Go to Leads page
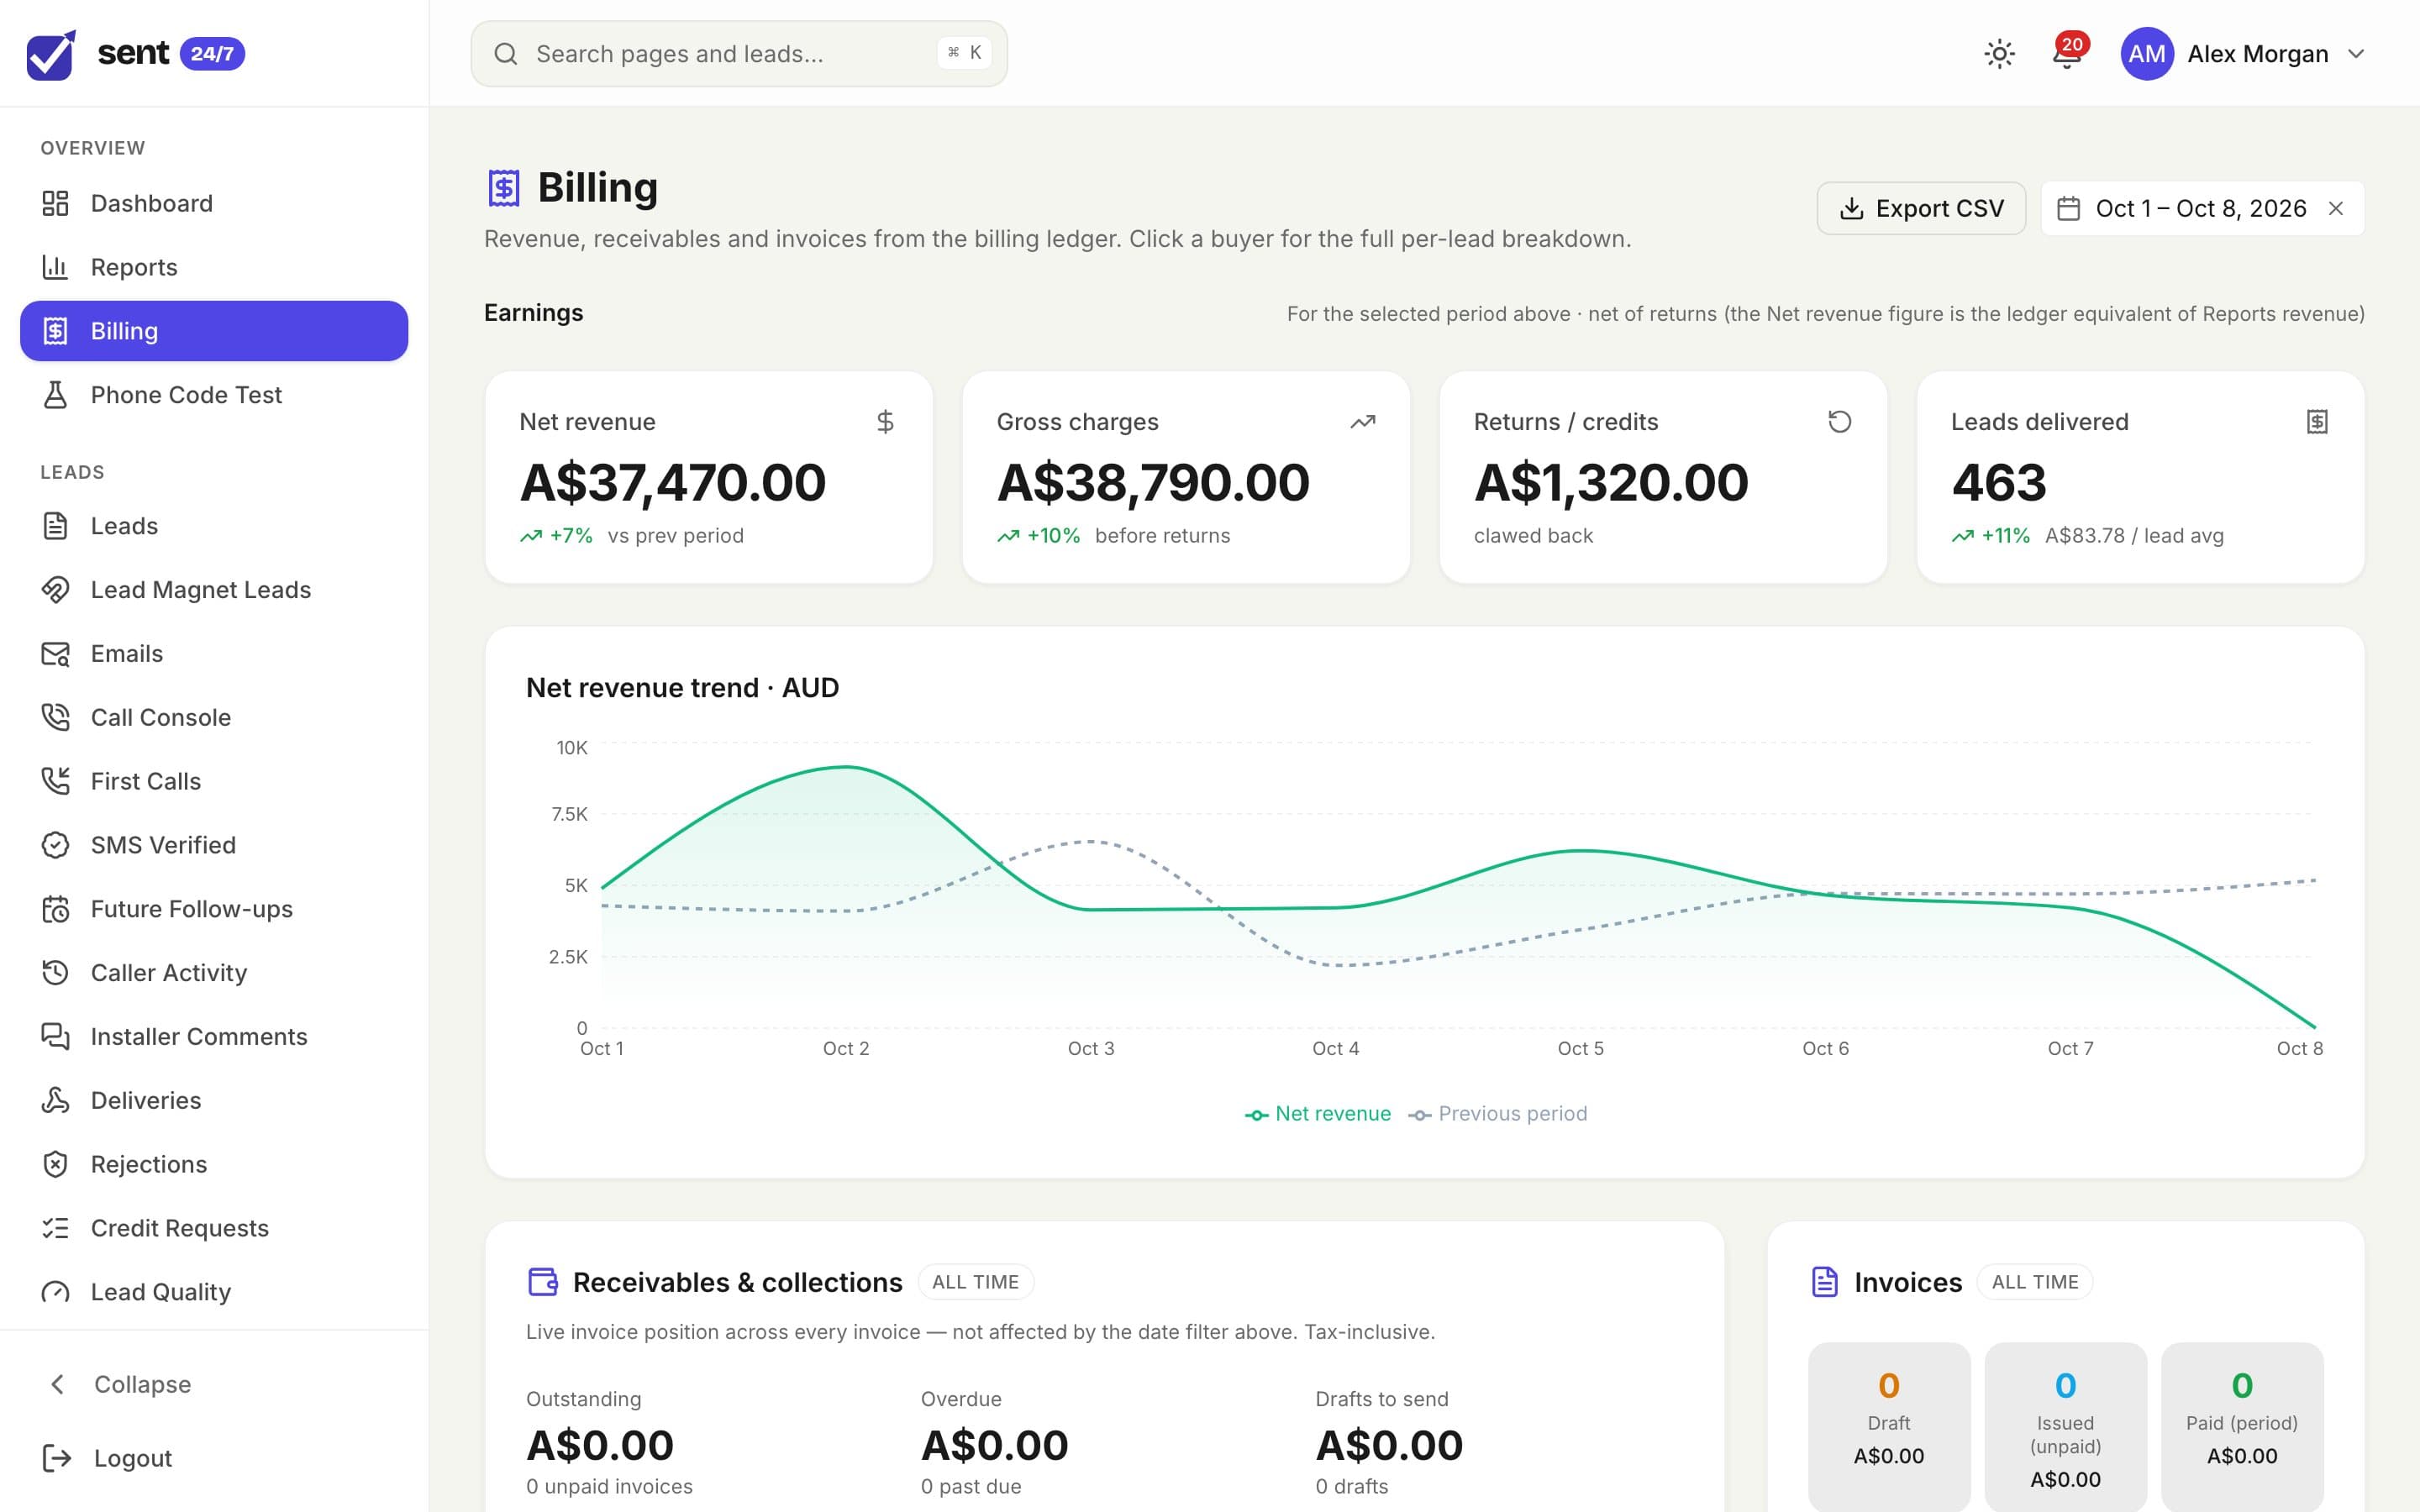This screenshot has width=2420, height=1512. 214,526
